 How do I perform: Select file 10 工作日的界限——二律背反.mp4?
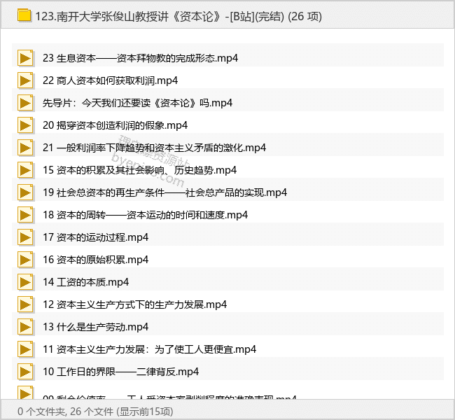pyautogui.click(x=120, y=372)
